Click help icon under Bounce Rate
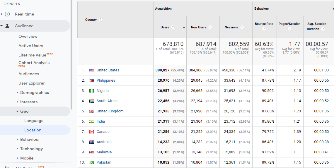This screenshot has width=334, height=168. pyautogui.click(x=264, y=29)
